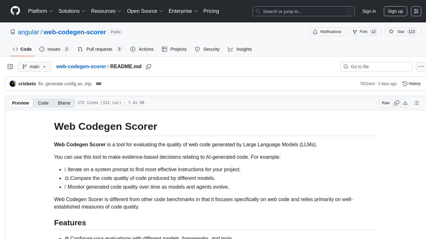This screenshot has width=426, height=239.
Task: Expand the Platform menu
Action: (x=40, y=11)
